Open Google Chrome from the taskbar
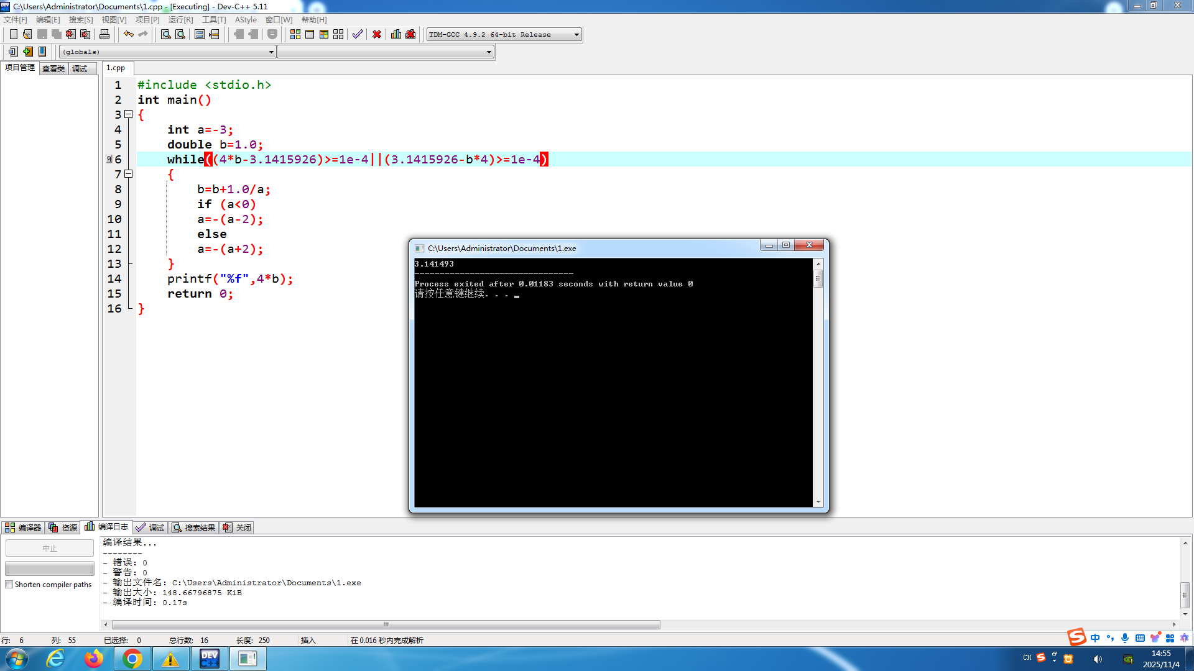The image size is (1194, 671). click(x=132, y=659)
